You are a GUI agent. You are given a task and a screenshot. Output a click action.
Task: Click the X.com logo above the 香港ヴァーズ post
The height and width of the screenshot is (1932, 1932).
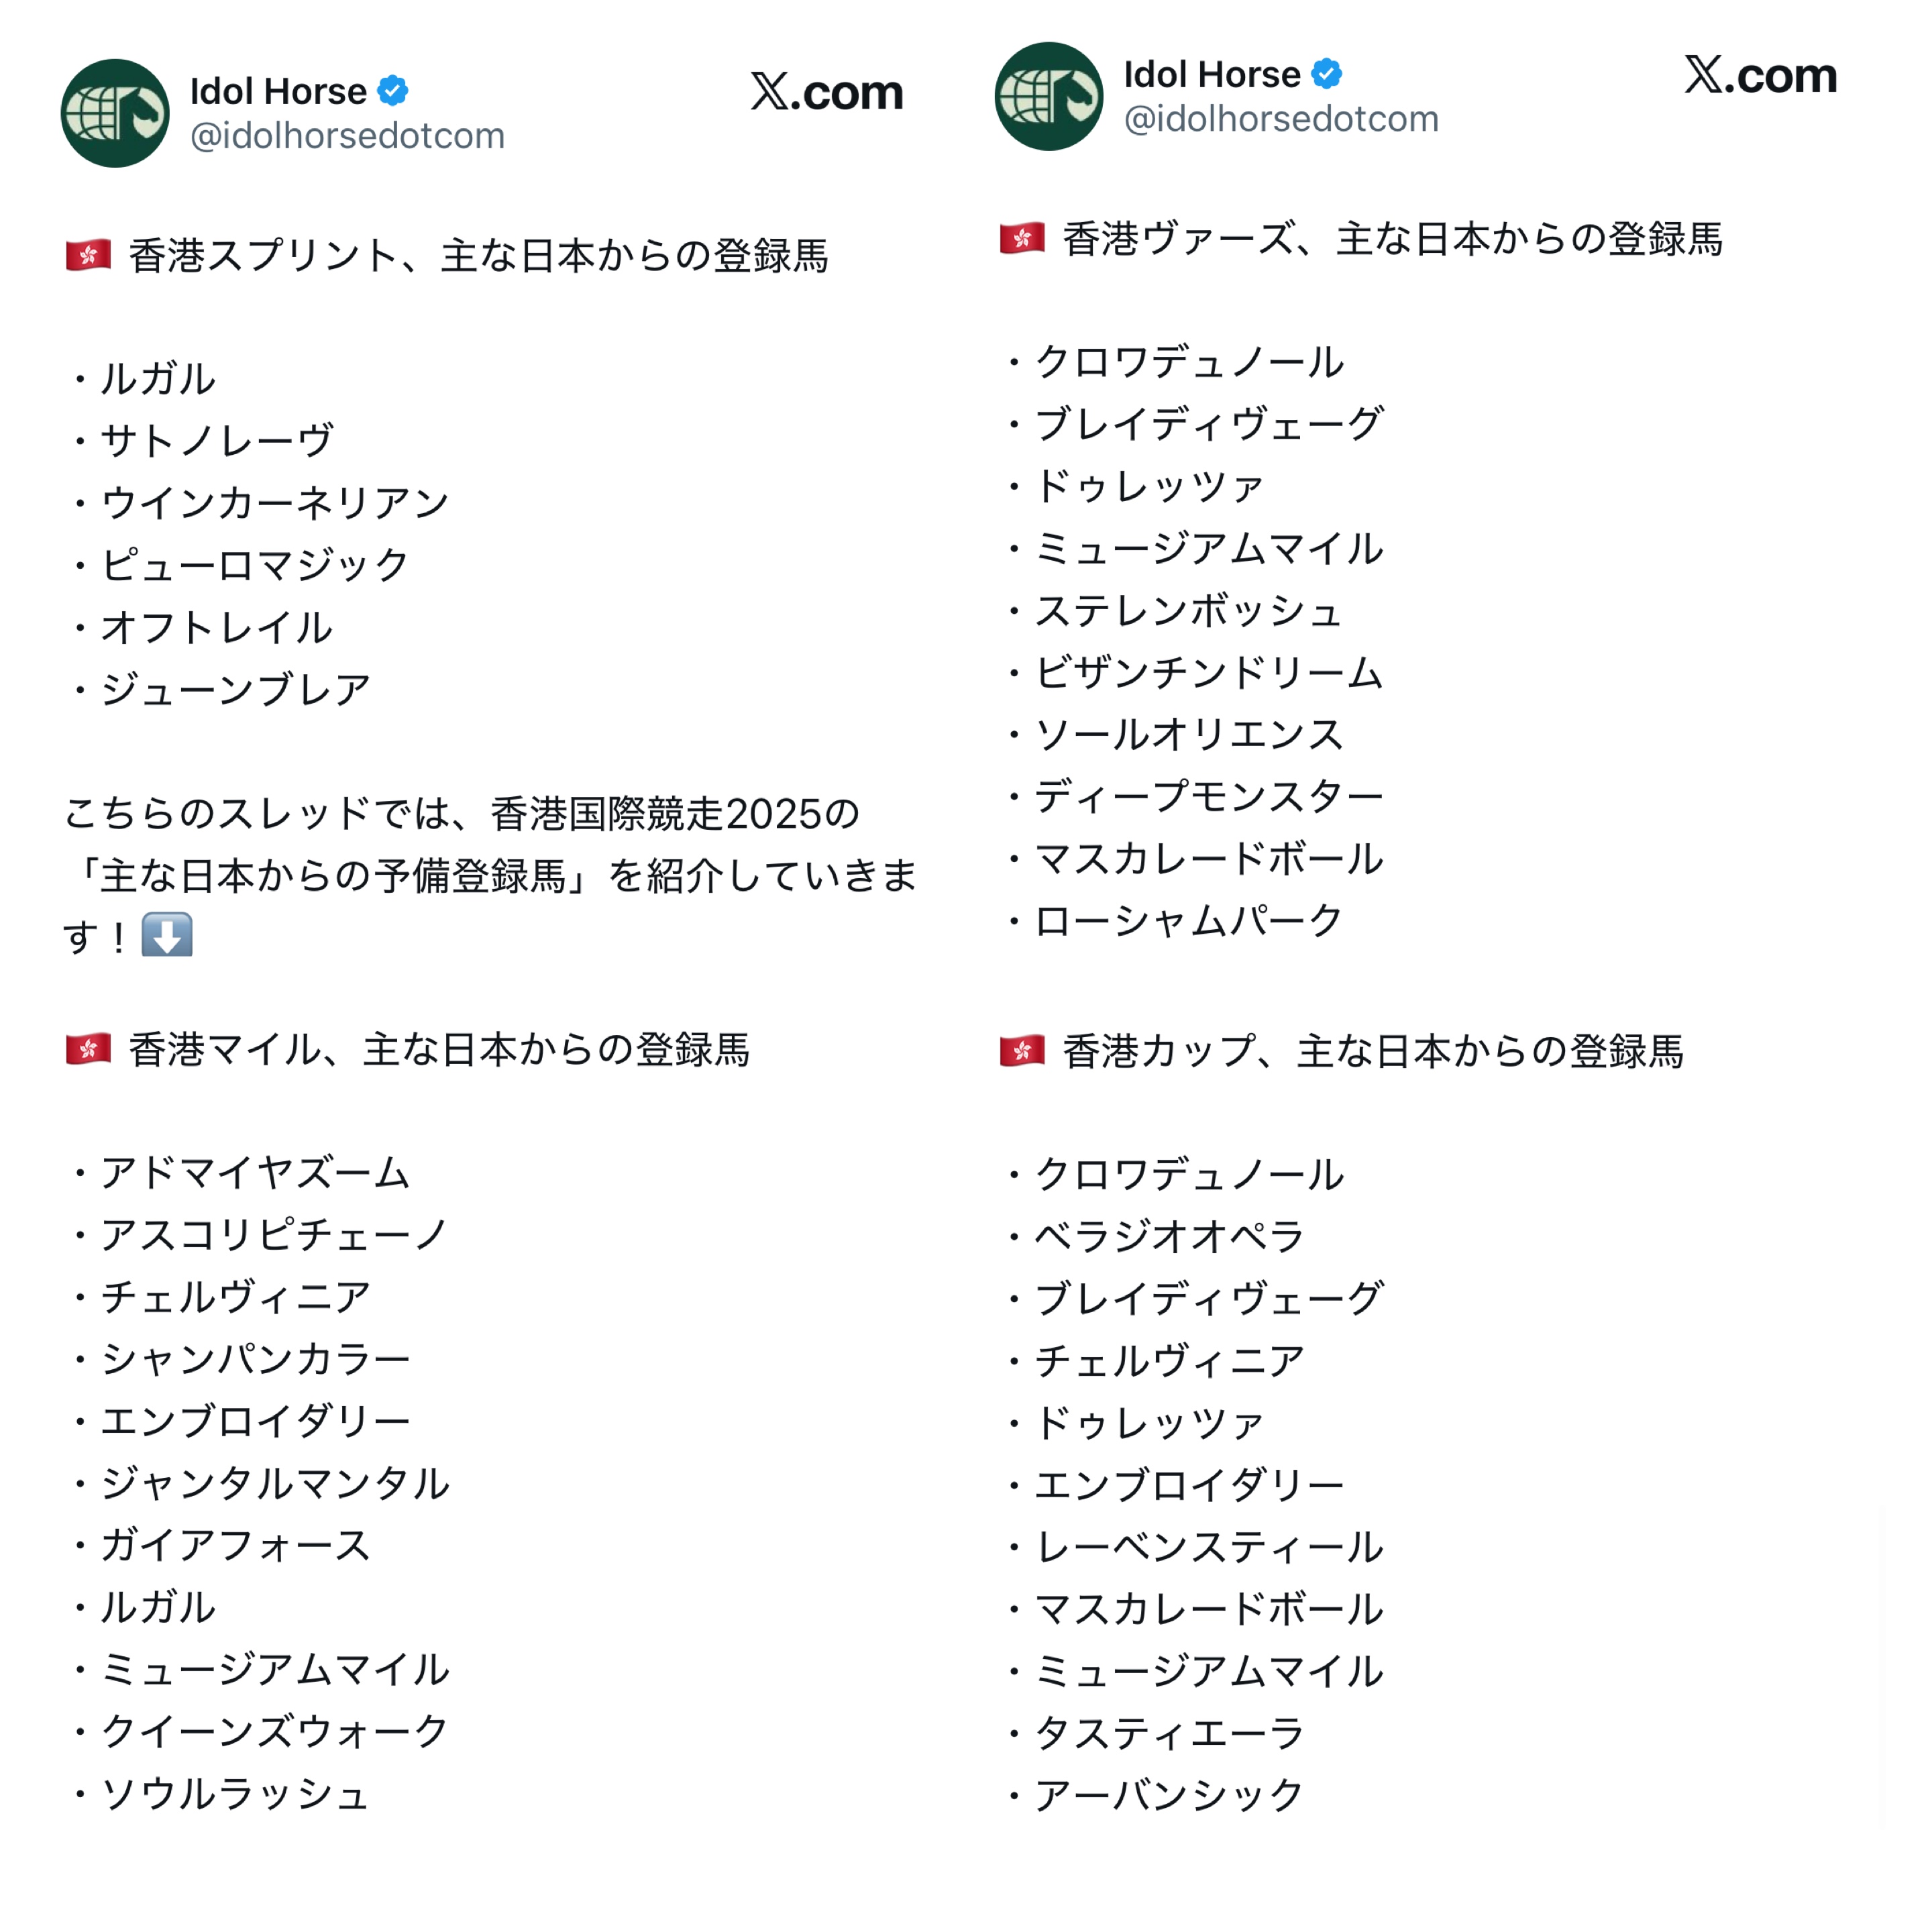pyautogui.click(x=1759, y=75)
